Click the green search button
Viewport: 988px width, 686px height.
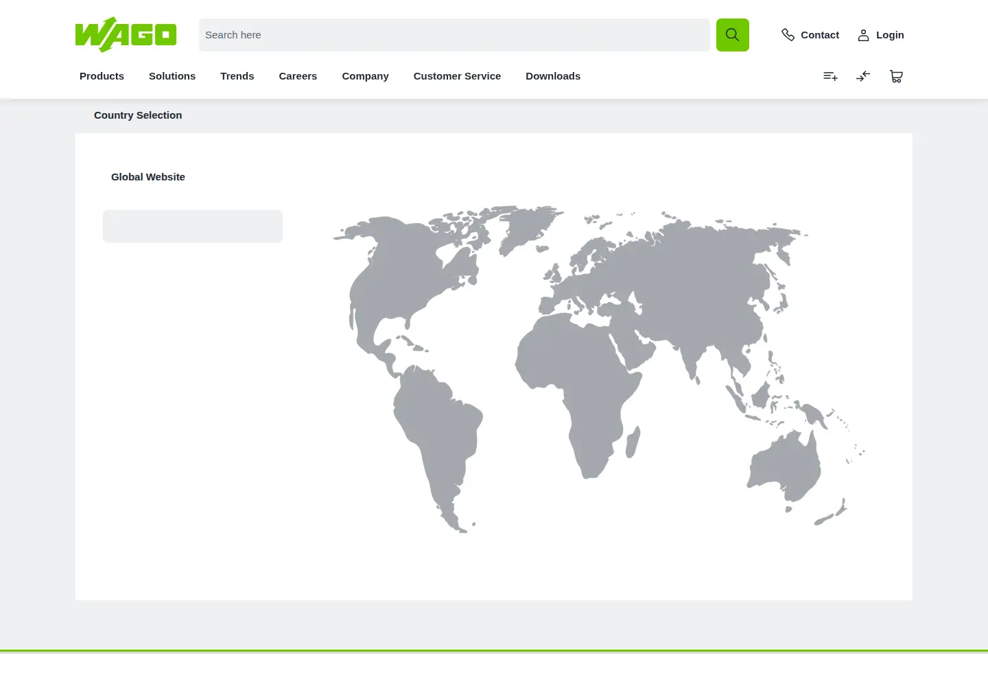click(733, 35)
